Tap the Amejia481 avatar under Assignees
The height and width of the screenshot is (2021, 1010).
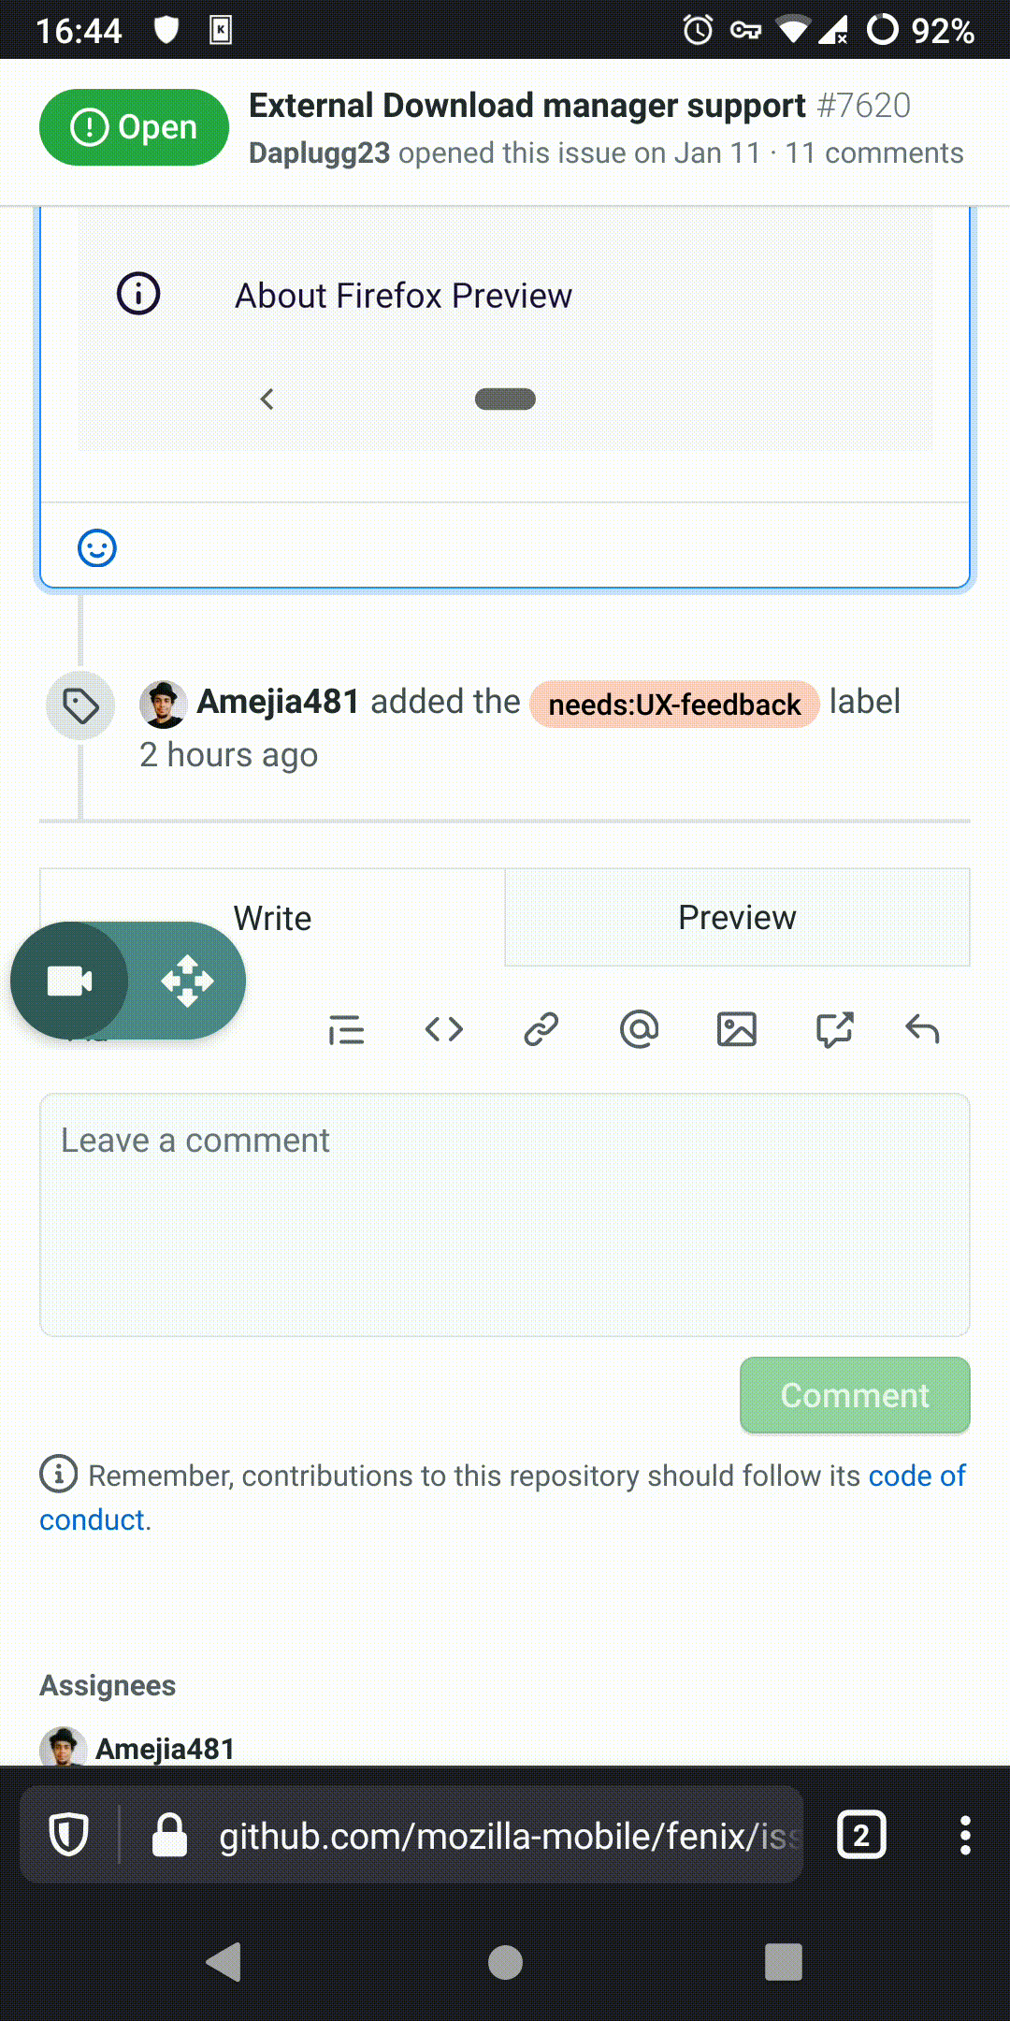click(63, 1748)
